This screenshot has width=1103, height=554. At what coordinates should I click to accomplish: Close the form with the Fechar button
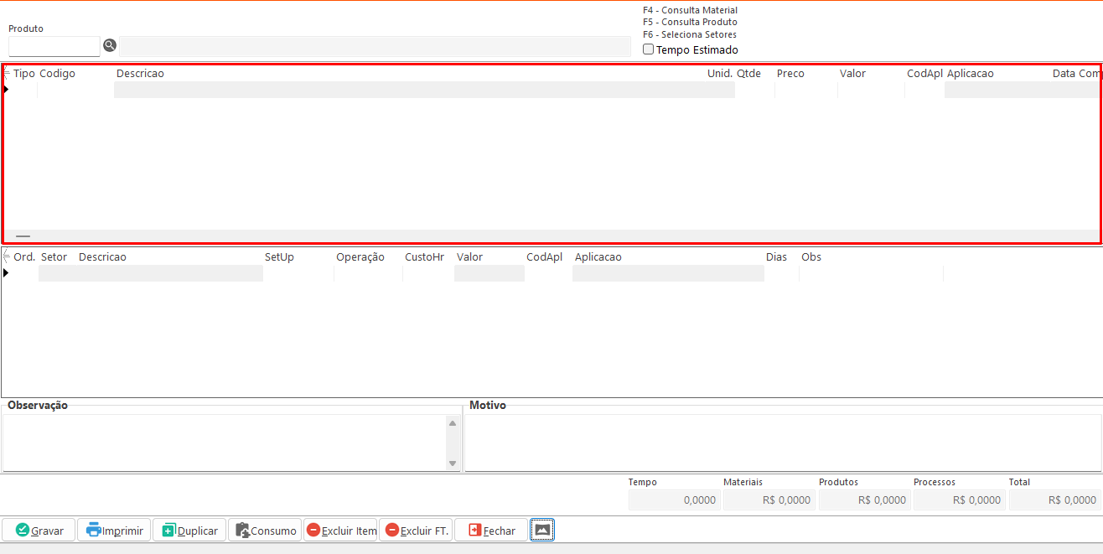491,531
